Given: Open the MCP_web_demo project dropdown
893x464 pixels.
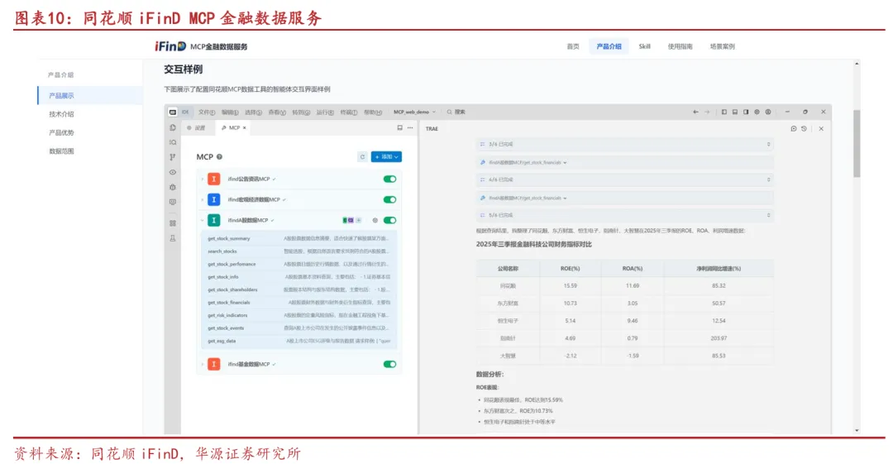Looking at the screenshot, I should pos(414,112).
